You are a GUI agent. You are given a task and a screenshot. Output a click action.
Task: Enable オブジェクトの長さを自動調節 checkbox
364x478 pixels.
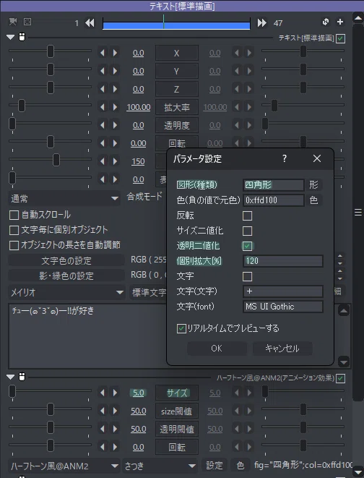click(x=14, y=245)
